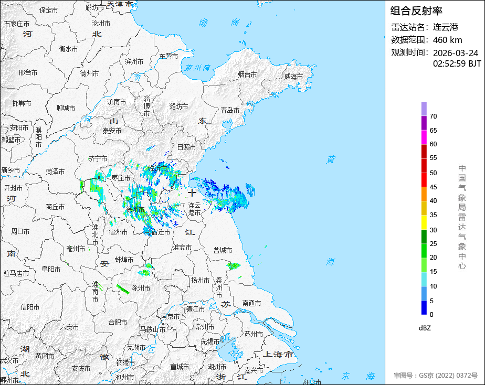Screen dimensions: 485x385
Task: Click the '合肥市' city label
Action: (x=118, y=322)
